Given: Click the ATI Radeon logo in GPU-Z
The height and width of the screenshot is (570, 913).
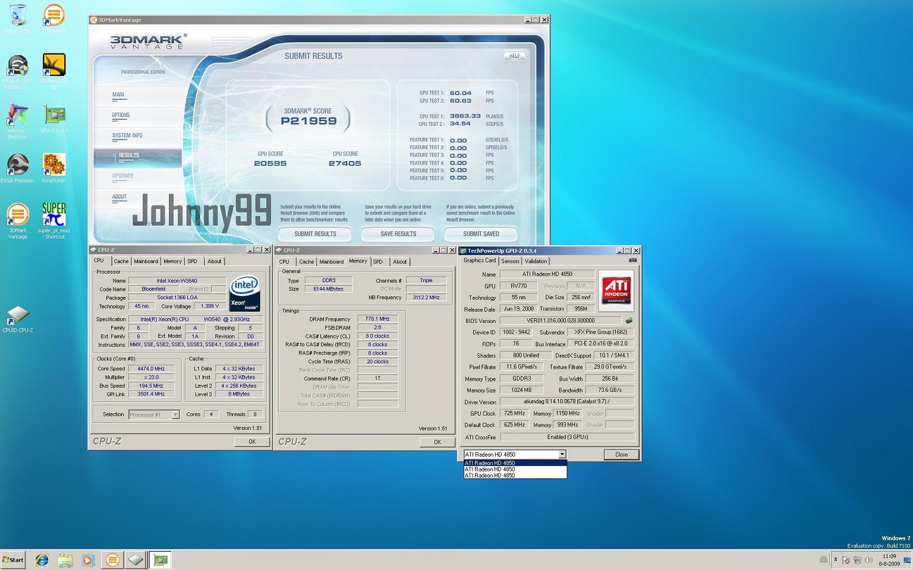Looking at the screenshot, I should pyautogui.click(x=616, y=290).
